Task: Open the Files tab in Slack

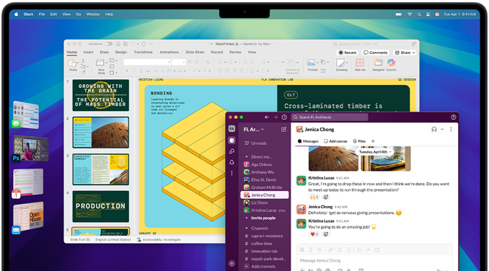Action: click(x=359, y=141)
